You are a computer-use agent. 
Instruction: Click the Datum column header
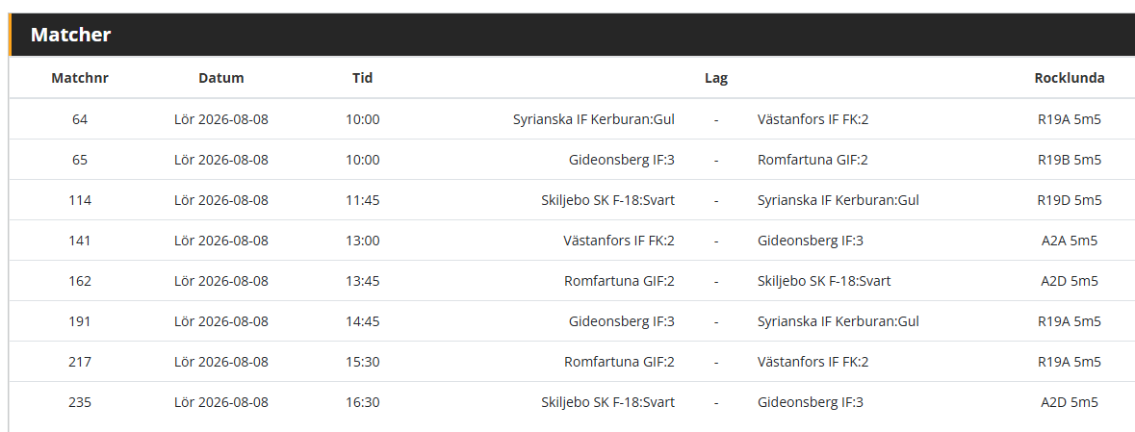(x=221, y=78)
